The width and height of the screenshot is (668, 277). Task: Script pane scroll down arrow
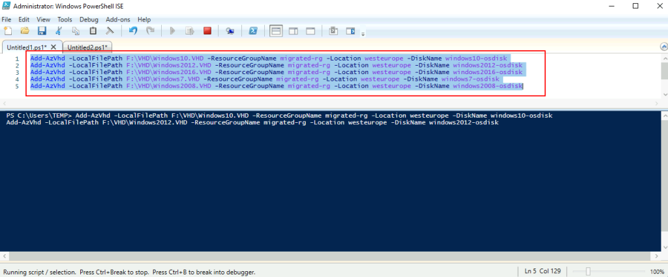[x=664, y=94]
